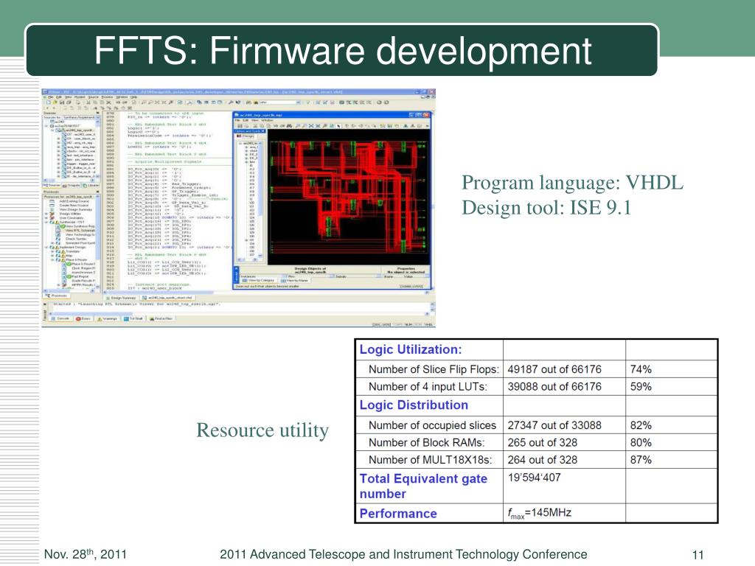Click vertical scrollbar of Processes panel

tap(98, 241)
